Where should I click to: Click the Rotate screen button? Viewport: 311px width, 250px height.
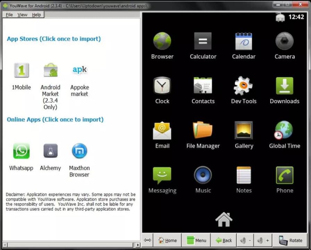291,240
